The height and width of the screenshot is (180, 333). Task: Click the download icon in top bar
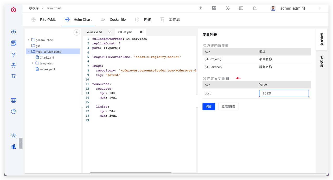[x=200, y=8]
